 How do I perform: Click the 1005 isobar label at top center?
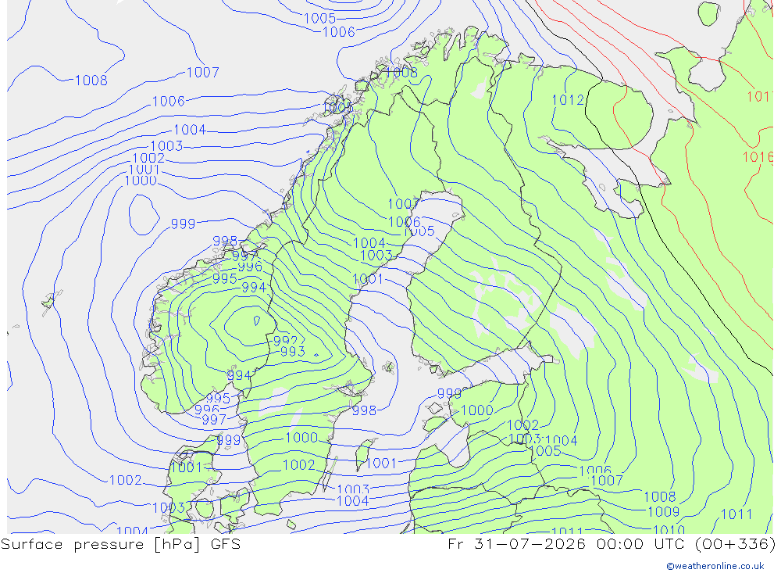[319, 19]
